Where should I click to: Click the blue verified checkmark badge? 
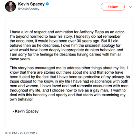(x=47, y=4)
